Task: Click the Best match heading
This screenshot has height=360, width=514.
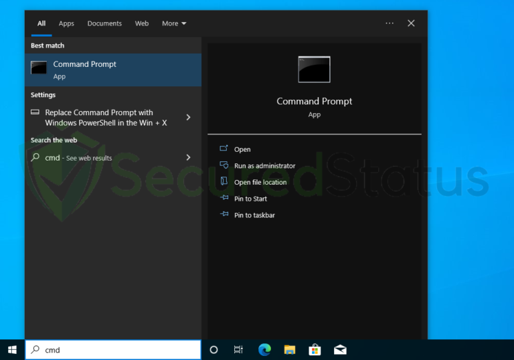Action: click(48, 46)
